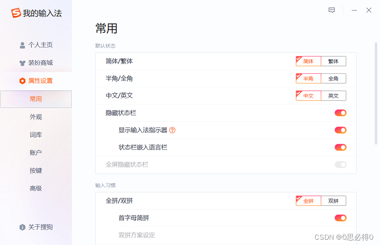Toggle the 首字母简拼 switch
Viewport: 380px width, 245px height.
pos(340,218)
